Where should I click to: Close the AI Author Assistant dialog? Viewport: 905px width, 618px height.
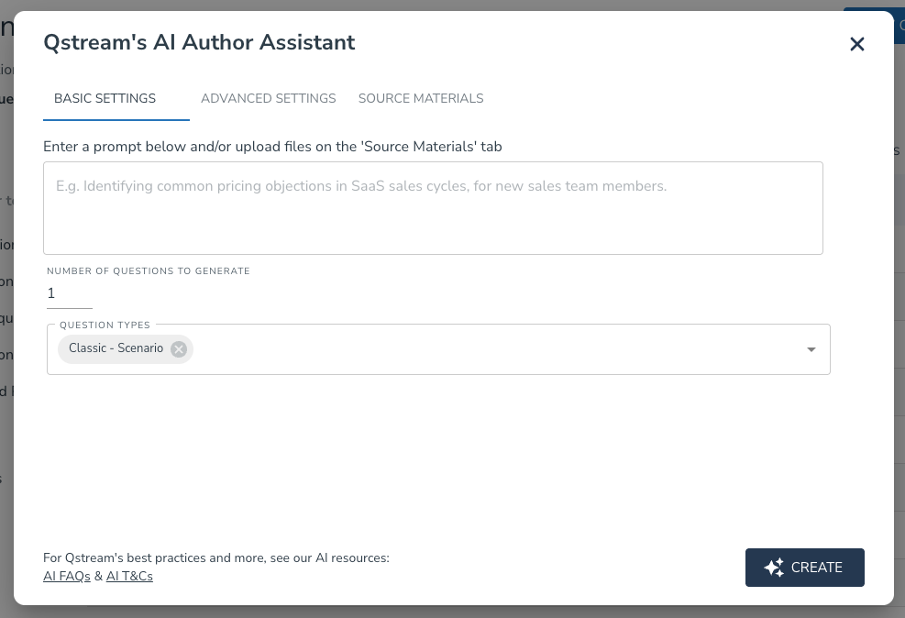coord(857,44)
